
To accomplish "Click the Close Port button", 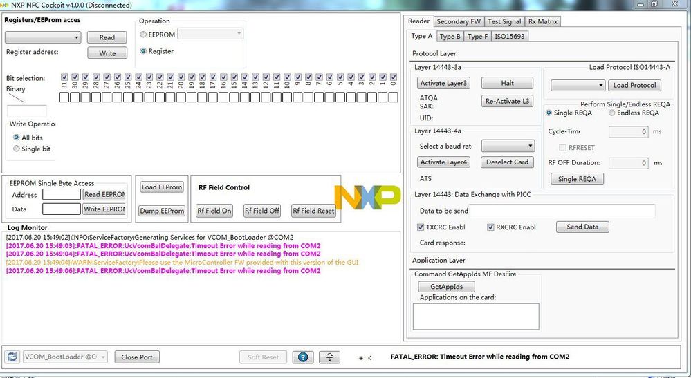I will [137, 357].
